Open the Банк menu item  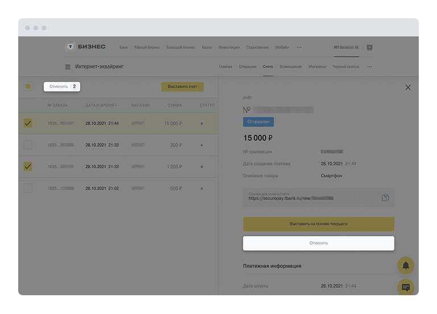[123, 47]
